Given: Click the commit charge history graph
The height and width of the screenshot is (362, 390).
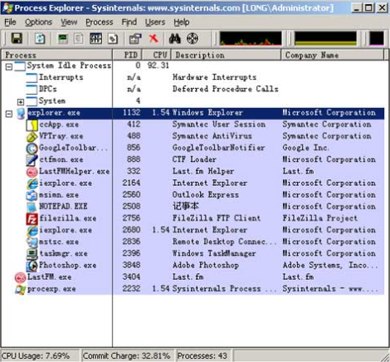Looking at the screenshot, I should [325, 38].
